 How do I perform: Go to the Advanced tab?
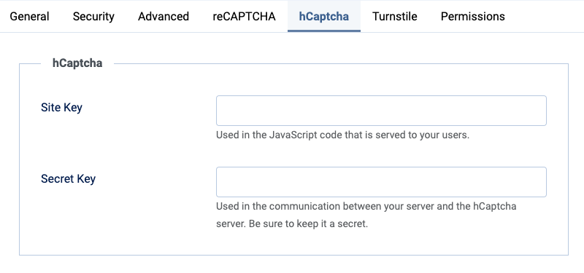(164, 16)
